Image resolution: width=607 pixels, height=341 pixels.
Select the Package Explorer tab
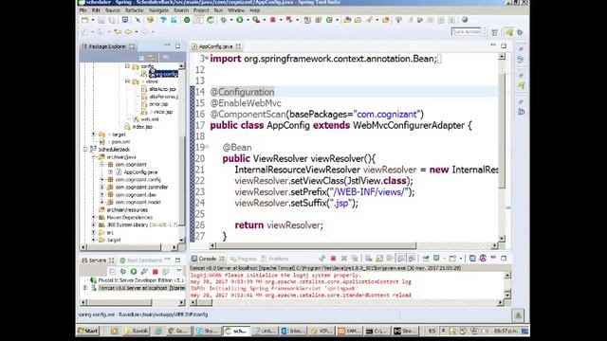(107, 46)
